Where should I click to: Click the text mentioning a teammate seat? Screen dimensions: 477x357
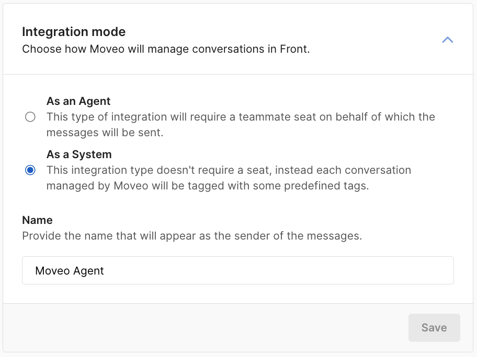click(241, 117)
